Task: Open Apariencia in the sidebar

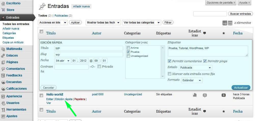Action: pos(14,96)
